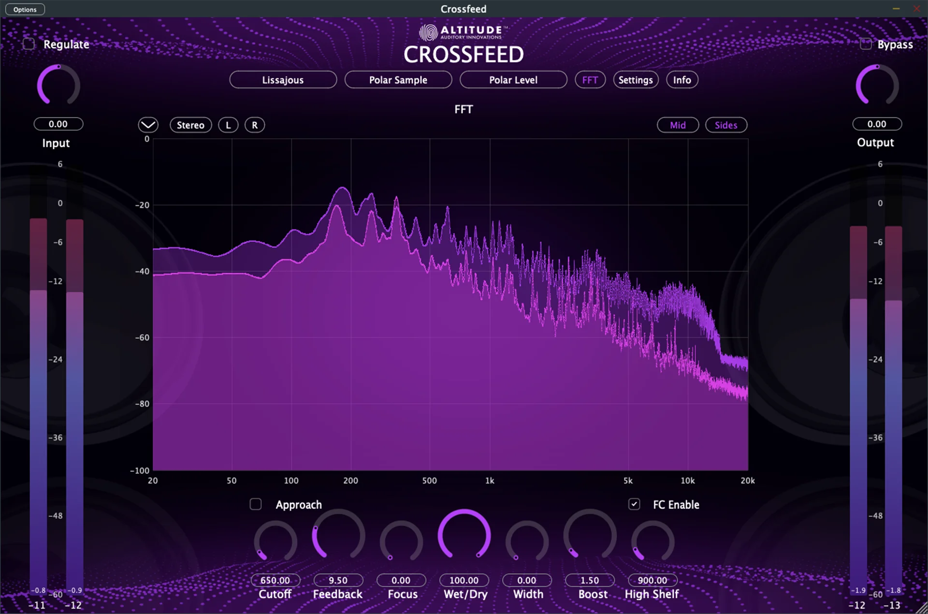Solo the L channel spectrum
The height and width of the screenshot is (614, 928).
(228, 125)
